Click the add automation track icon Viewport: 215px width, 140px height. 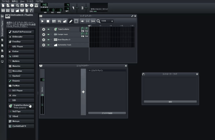click(65, 21)
